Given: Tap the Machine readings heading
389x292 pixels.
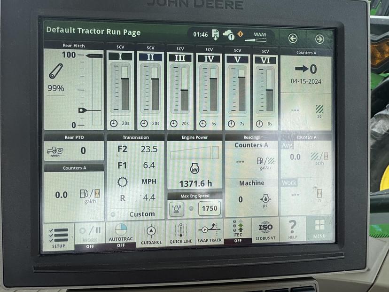Looking at the screenshot, I should (251, 183).
